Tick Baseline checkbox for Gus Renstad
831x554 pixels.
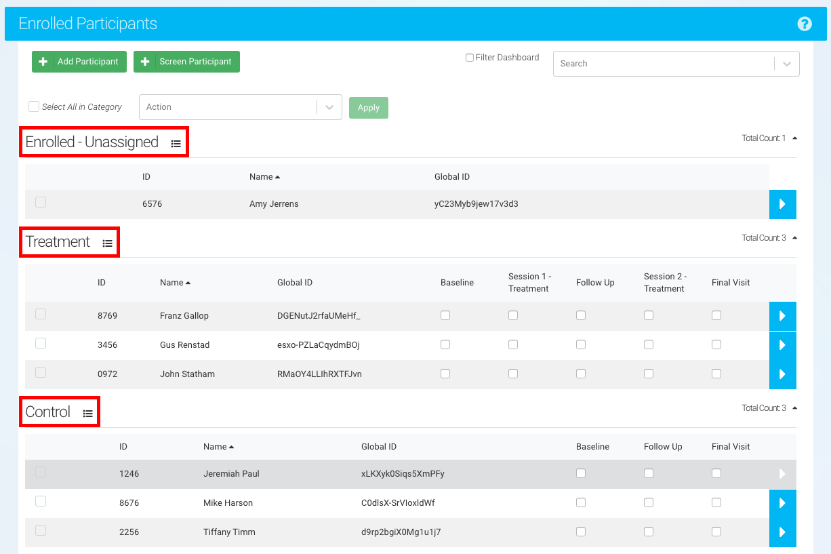coord(445,344)
